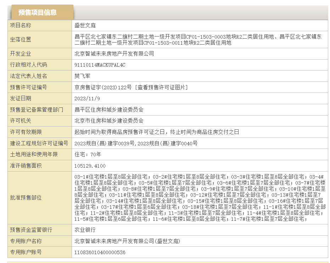
Task: Select label 预售许可证编号
Action: (x=29, y=87)
